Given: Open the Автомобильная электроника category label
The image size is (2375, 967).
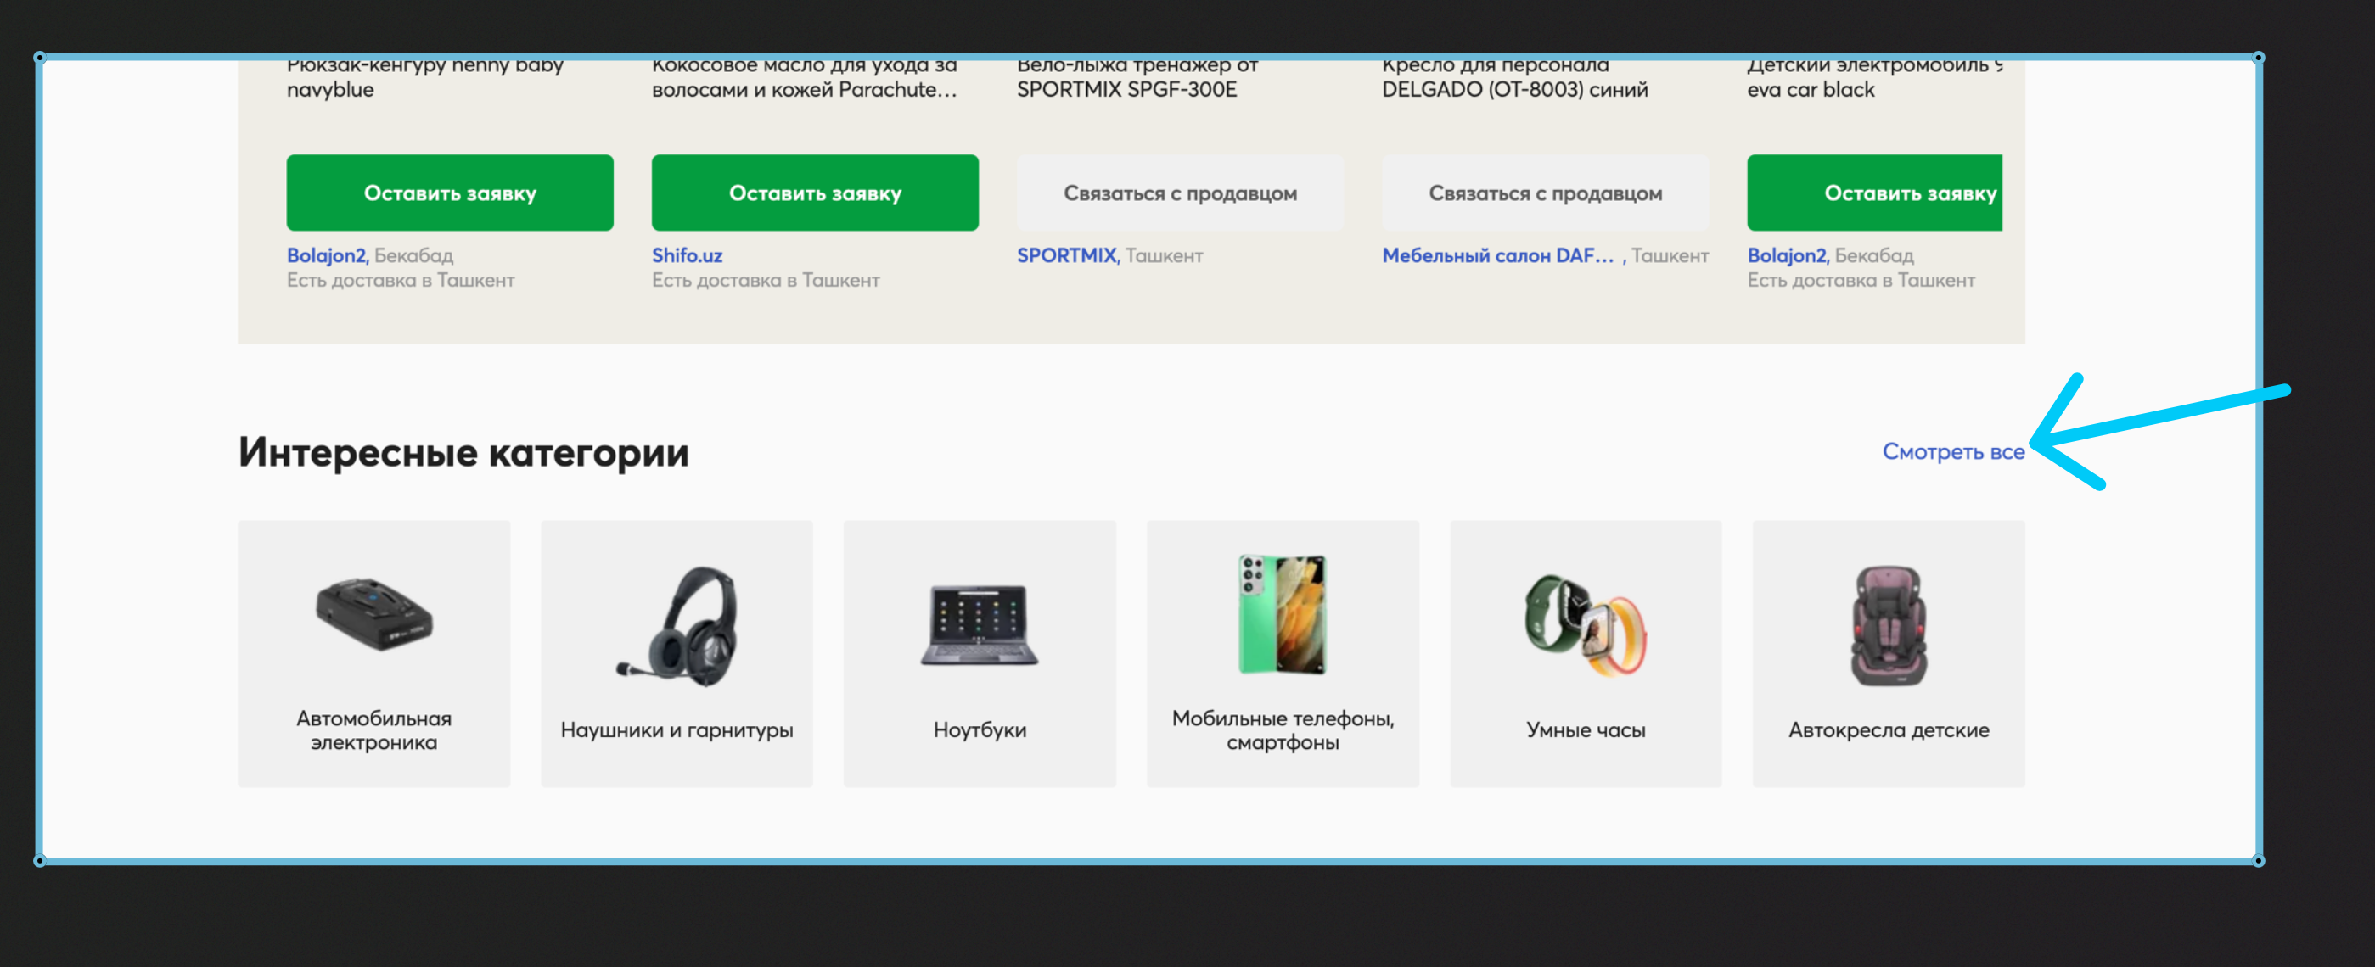Looking at the screenshot, I should (373, 730).
